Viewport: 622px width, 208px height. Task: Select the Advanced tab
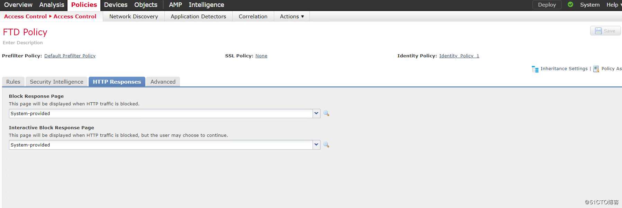tap(163, 82)
